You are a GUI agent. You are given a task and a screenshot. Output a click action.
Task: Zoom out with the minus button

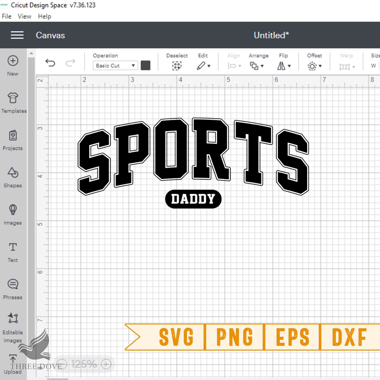[62, 364]
